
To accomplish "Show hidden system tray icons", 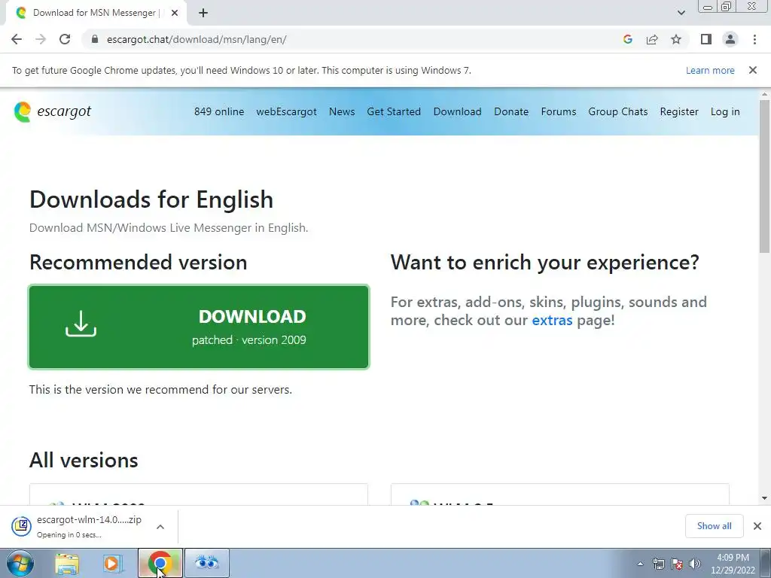I will (640, 564).
